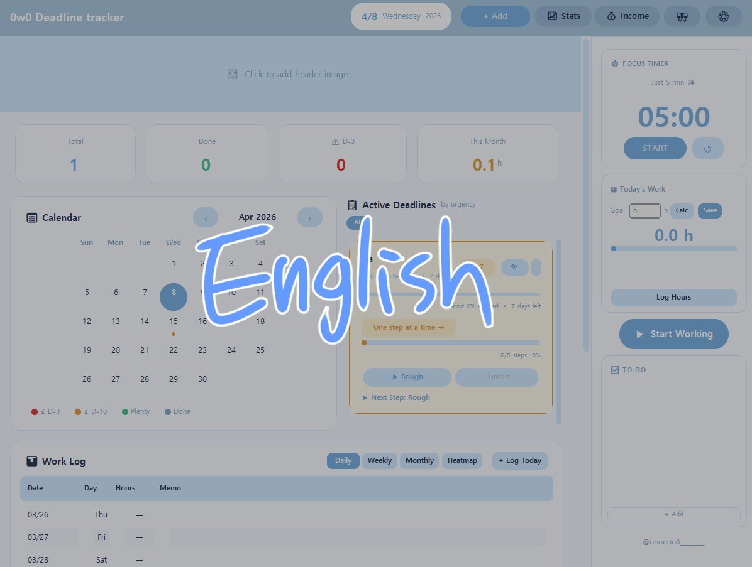Go to previous month in calendar

(206, 218)
